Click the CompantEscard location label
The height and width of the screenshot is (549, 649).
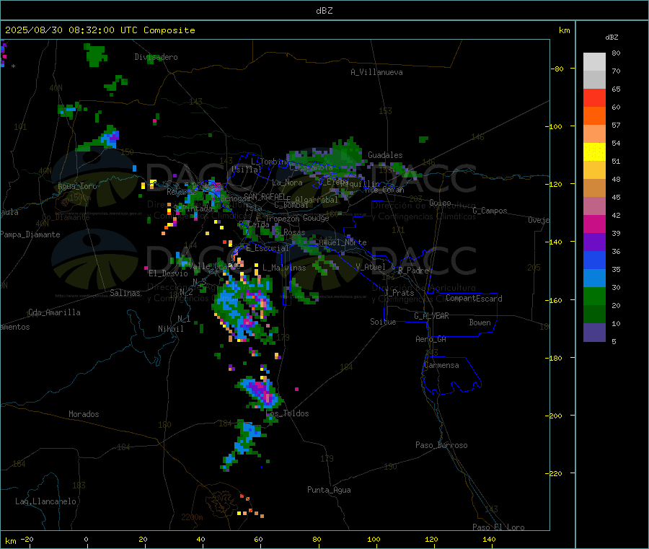pos(474,299)
